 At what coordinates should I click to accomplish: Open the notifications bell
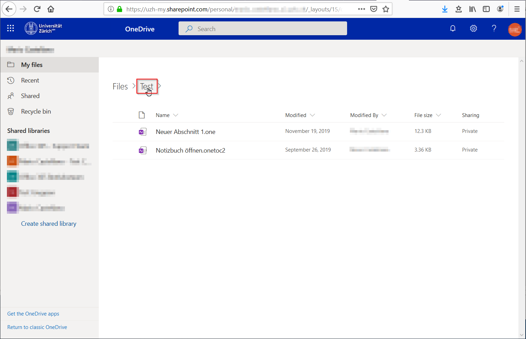[x=453, y=28]
